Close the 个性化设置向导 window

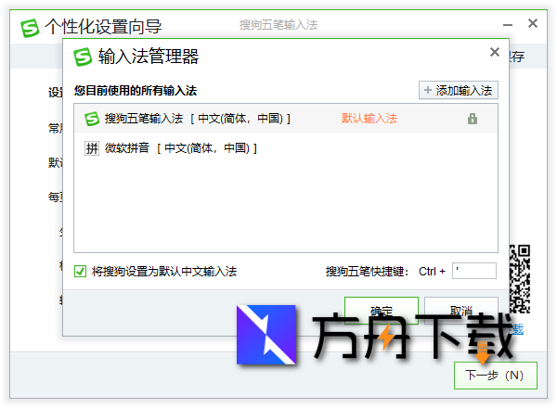[x=533, y=23]
